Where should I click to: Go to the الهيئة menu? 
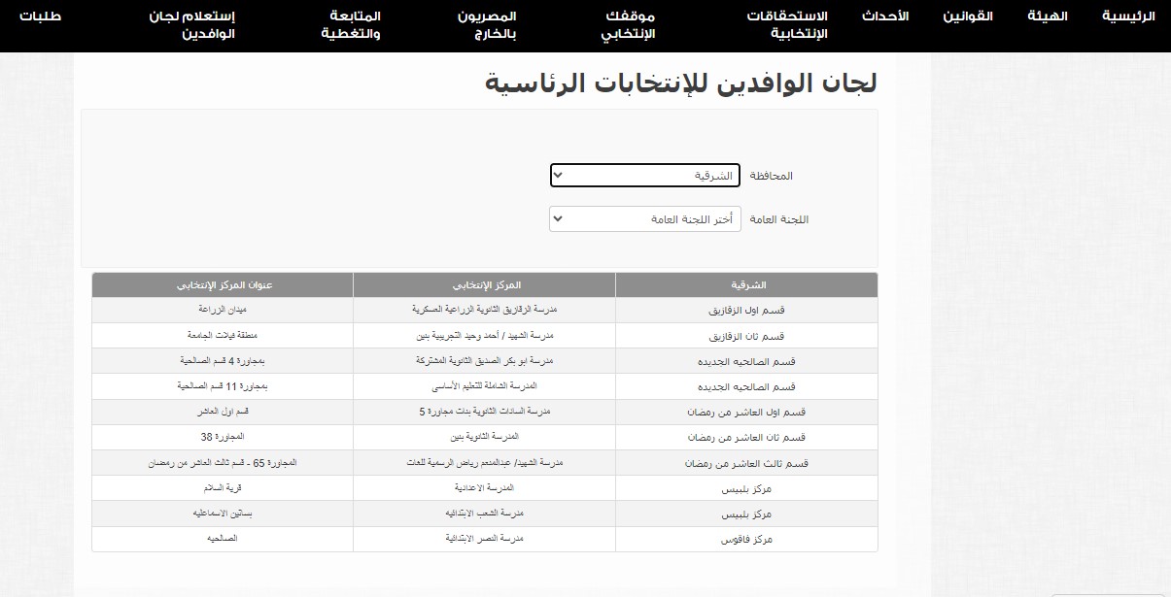click(x=1048, y=17)
